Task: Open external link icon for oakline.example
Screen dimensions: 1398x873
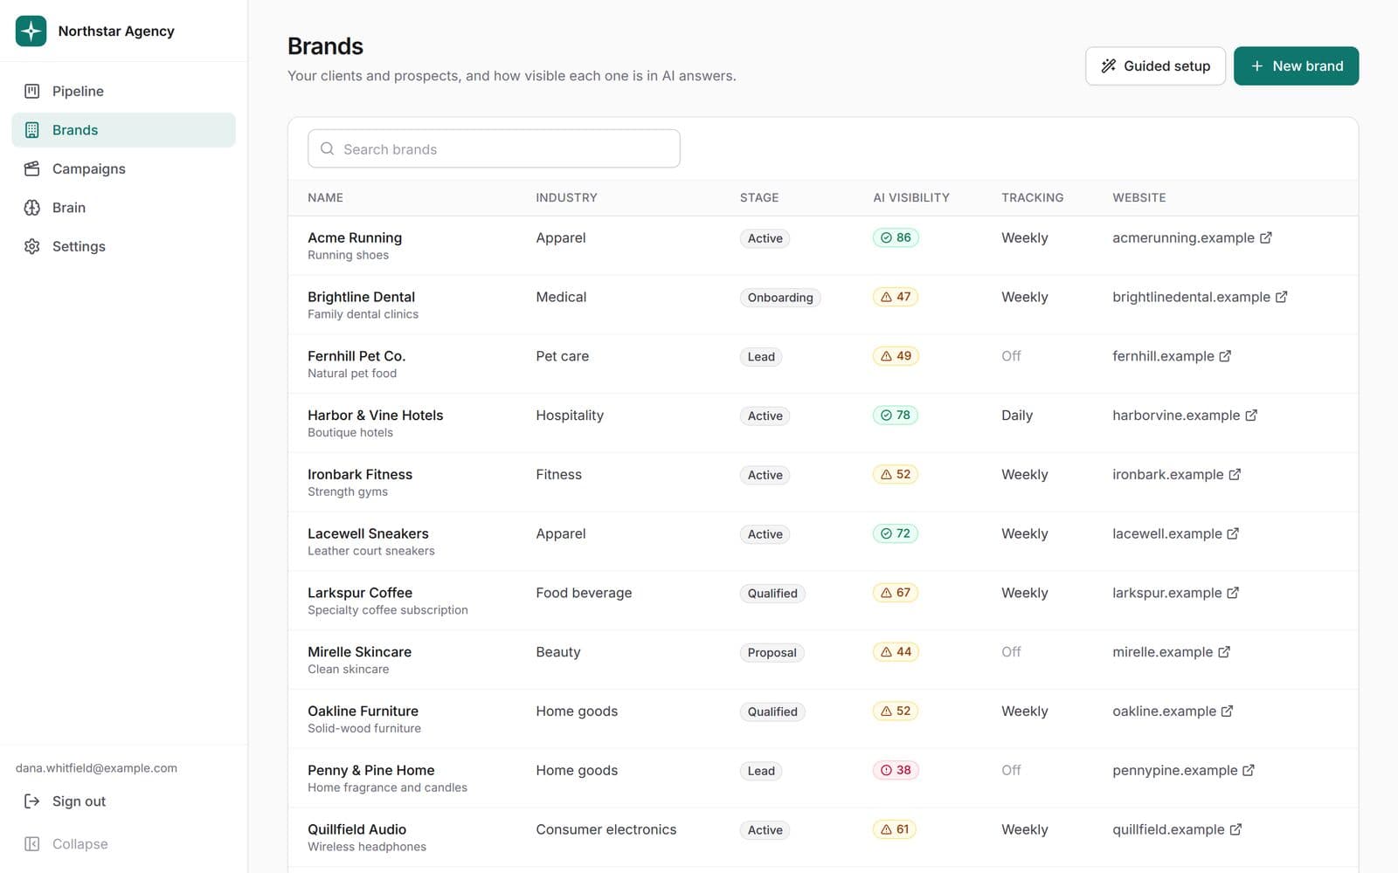Action: coord(1227,711)
